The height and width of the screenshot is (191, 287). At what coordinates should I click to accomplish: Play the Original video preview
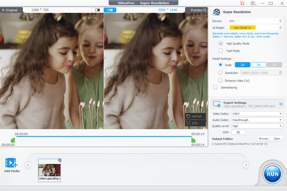(10, 10)
